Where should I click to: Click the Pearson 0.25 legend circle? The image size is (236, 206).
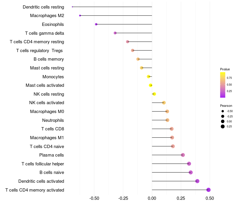coord(223,127)
